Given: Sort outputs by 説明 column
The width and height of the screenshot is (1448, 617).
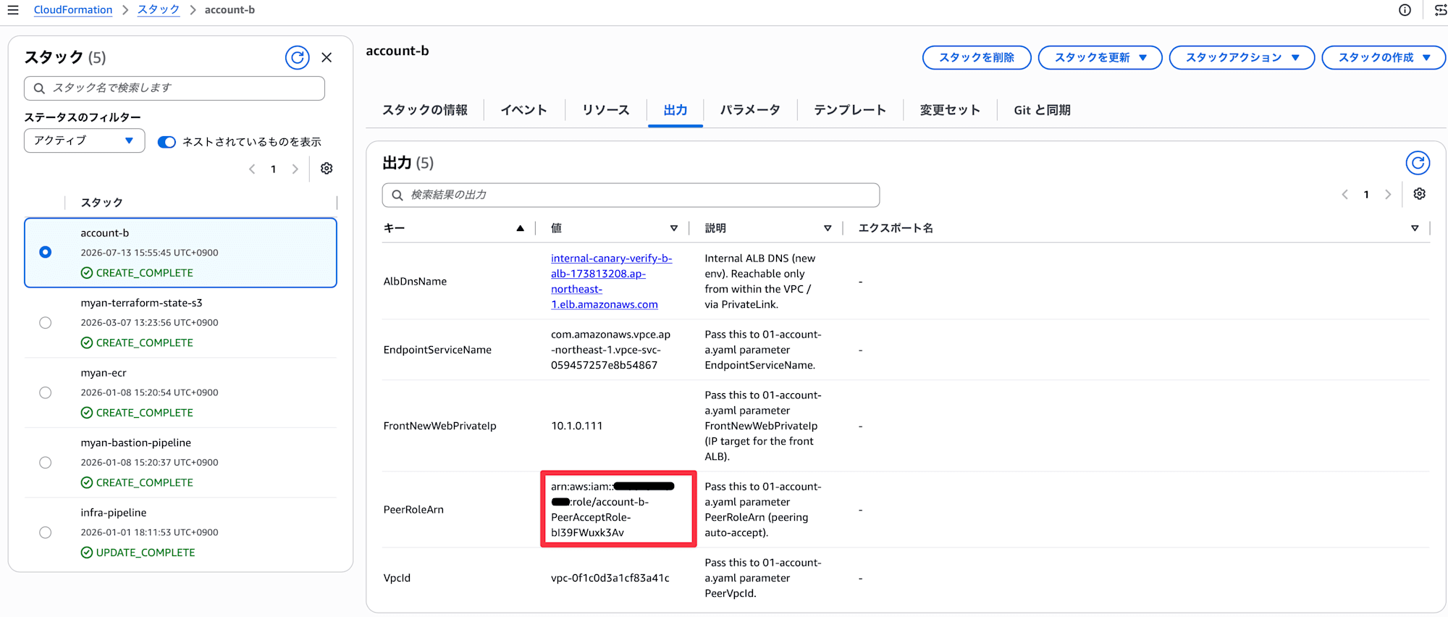Looking at the screenshot, I should 828,228.
